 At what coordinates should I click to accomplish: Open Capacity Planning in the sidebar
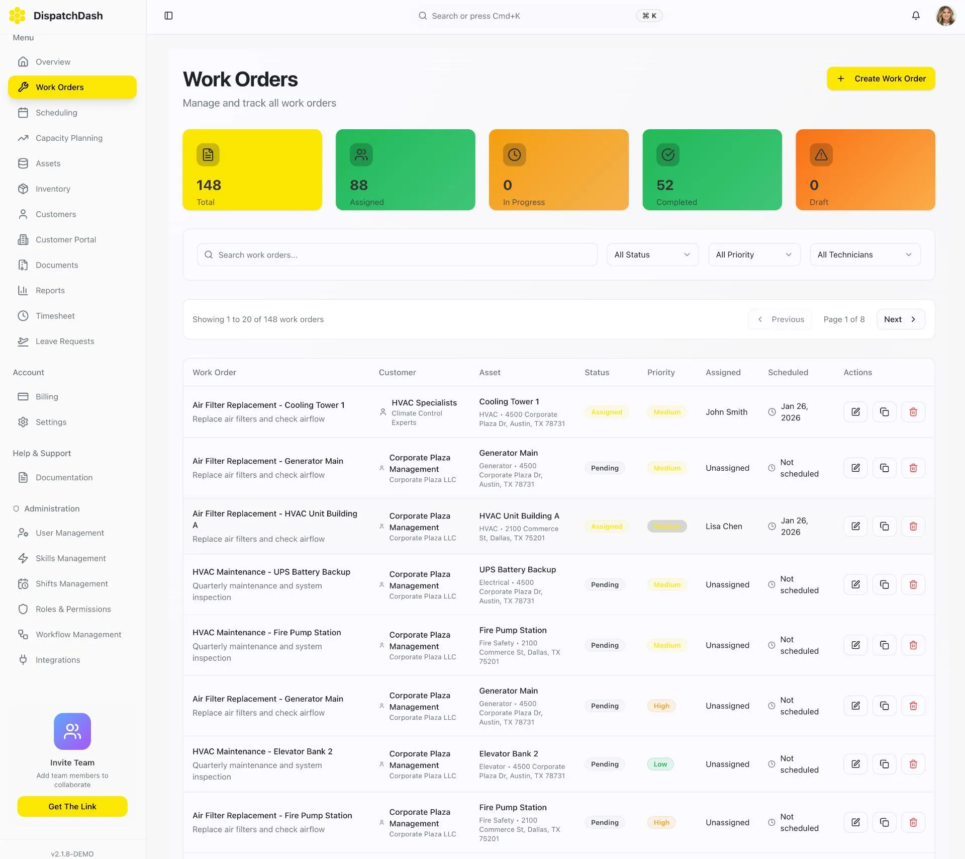coord(72,138)
